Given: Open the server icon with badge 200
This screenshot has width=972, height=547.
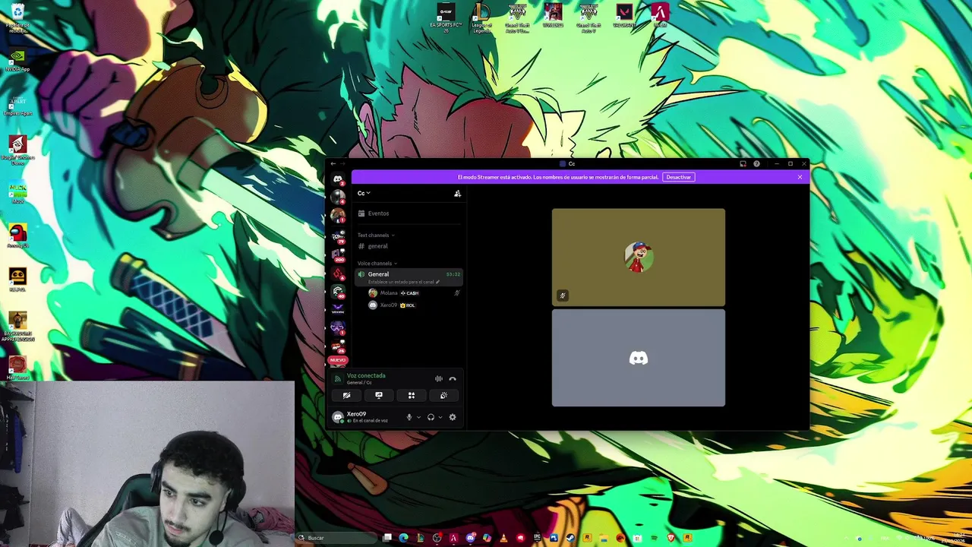Looking at the screenshot, I should point(338,255).
